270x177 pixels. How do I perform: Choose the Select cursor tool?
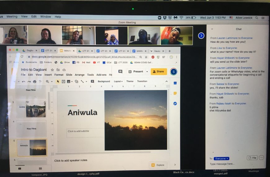58,82
